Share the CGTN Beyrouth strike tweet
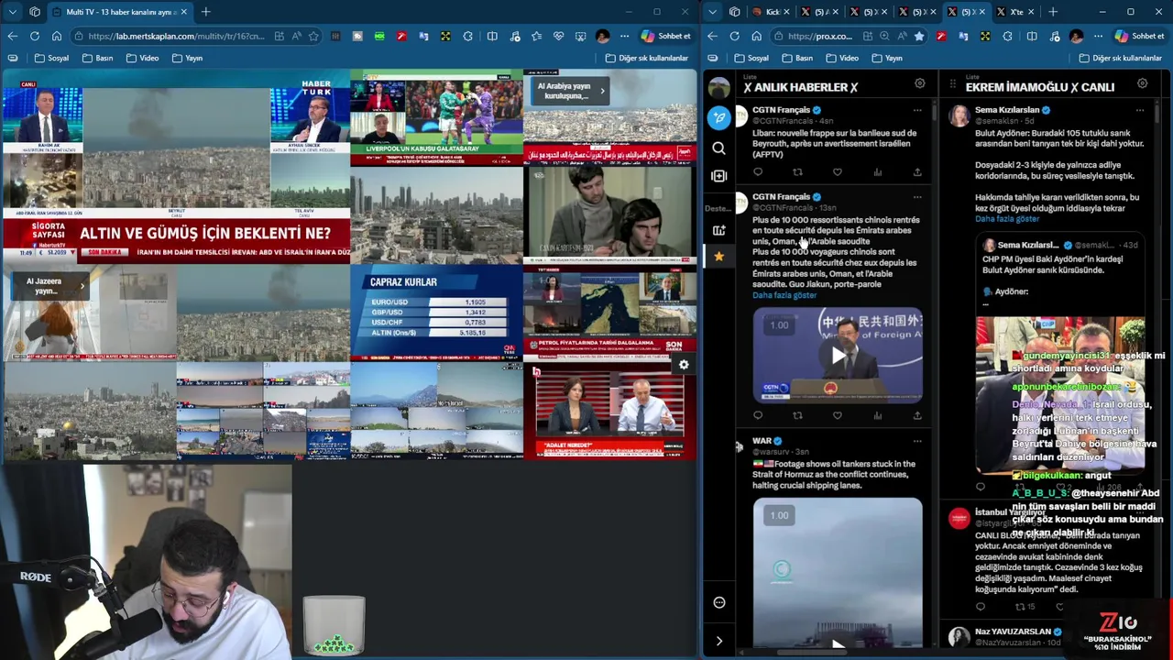 pyautogui.click(x=917, y=172)
